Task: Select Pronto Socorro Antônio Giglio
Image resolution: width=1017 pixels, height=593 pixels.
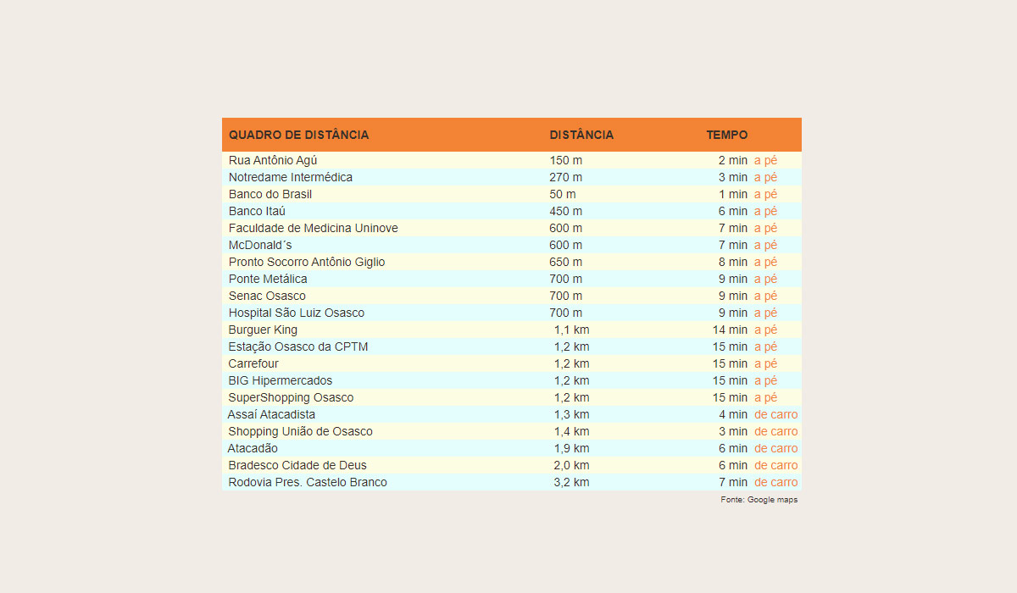Action: [307, 262]
